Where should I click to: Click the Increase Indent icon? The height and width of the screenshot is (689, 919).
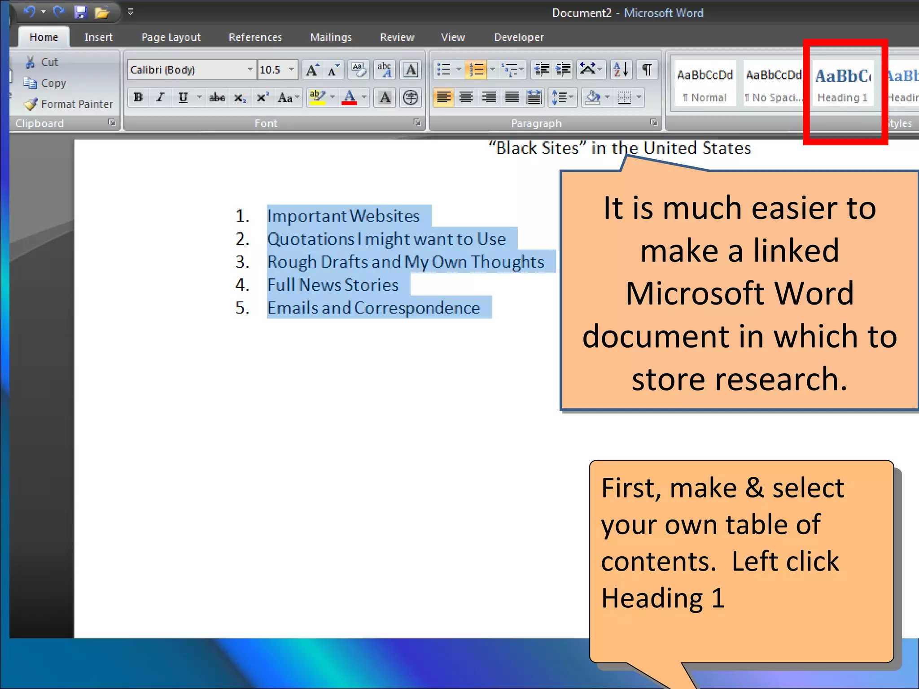click(x=563, y=70)
